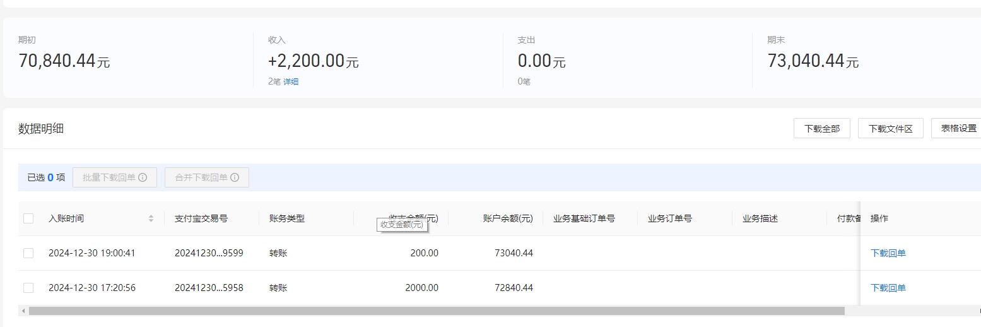Click the amount cell 2000.00

point(421,288)
